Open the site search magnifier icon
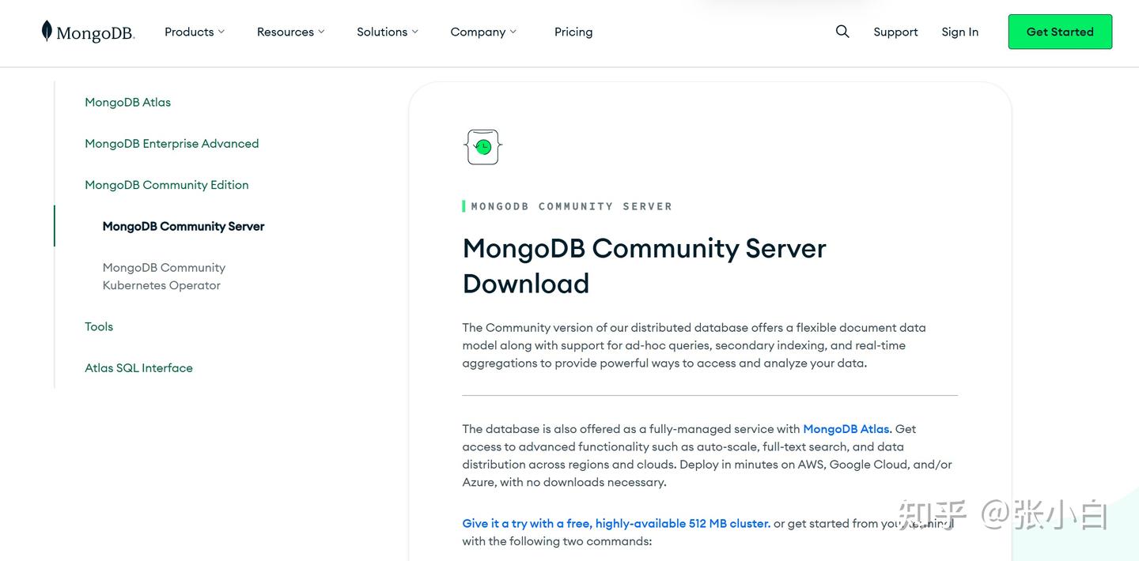Screen dimensions: 1139x561 coord(842,32)
